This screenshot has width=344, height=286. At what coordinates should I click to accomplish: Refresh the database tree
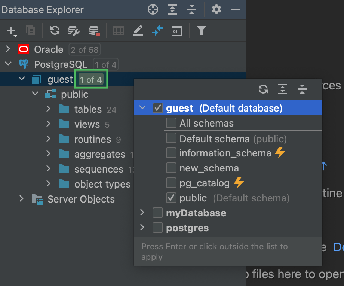point(55,30)
